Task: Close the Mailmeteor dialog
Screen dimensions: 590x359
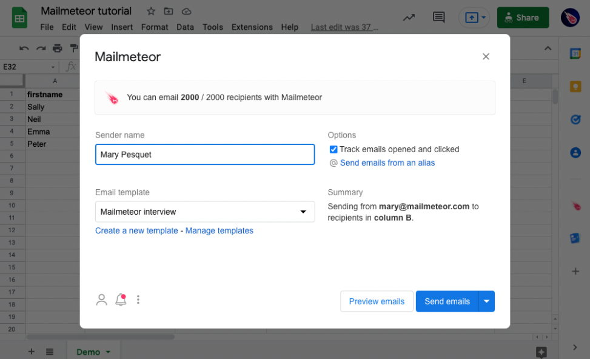Action: 486,56
